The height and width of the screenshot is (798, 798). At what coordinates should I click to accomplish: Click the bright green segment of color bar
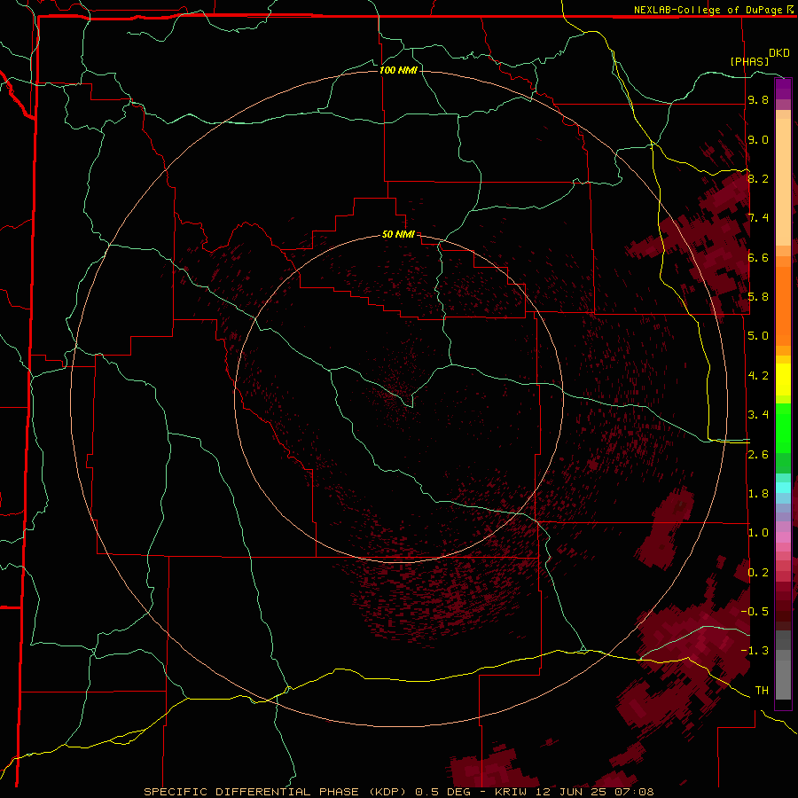click(x=783, y=428)
